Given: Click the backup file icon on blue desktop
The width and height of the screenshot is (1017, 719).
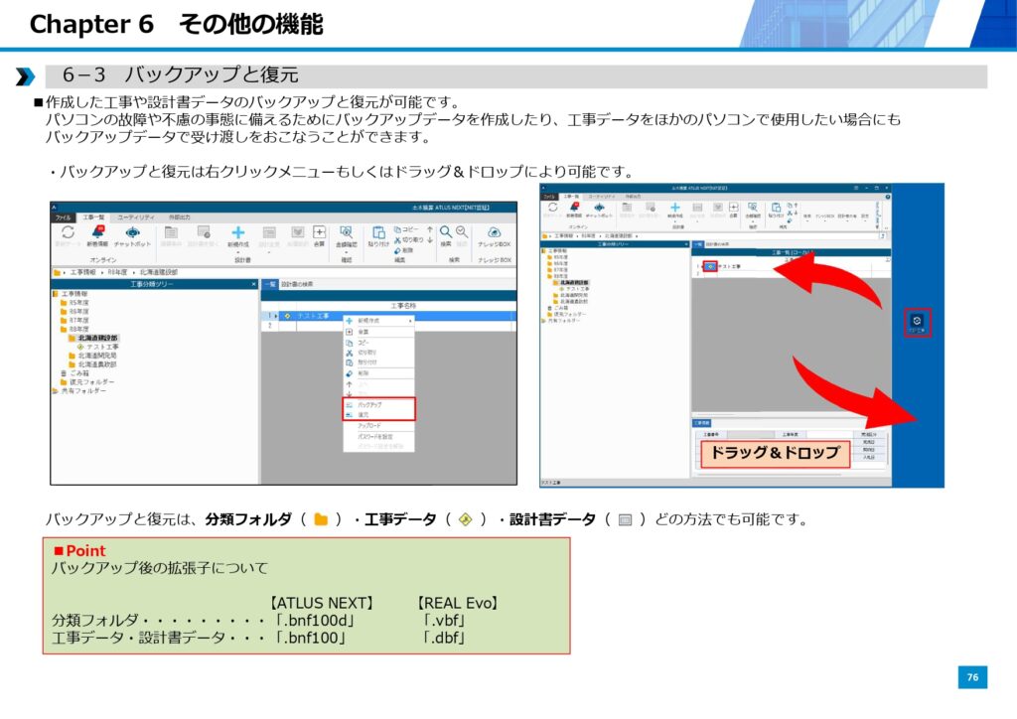Looking at the screenshot, I should [x=917, y=321].
